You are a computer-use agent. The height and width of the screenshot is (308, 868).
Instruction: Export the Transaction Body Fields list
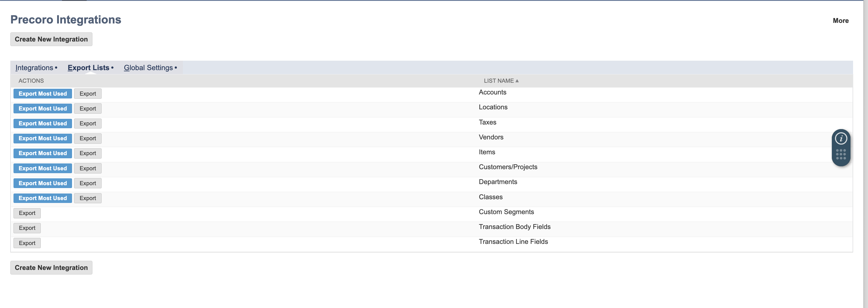[27, 228]
